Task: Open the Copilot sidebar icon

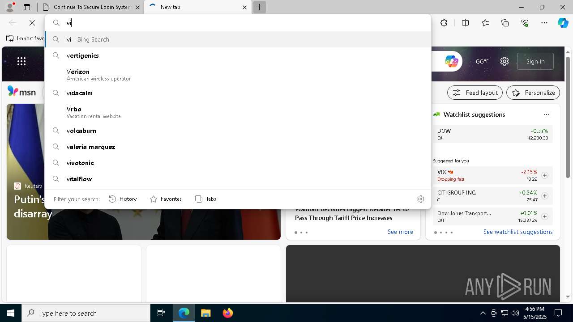Action: click(x=563, y=23)
